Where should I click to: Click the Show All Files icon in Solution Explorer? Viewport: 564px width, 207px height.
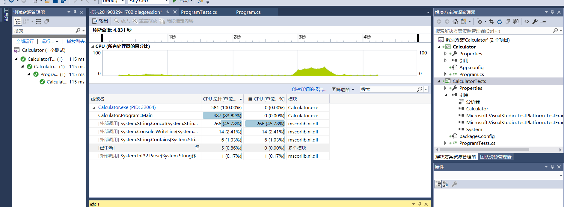516,22
